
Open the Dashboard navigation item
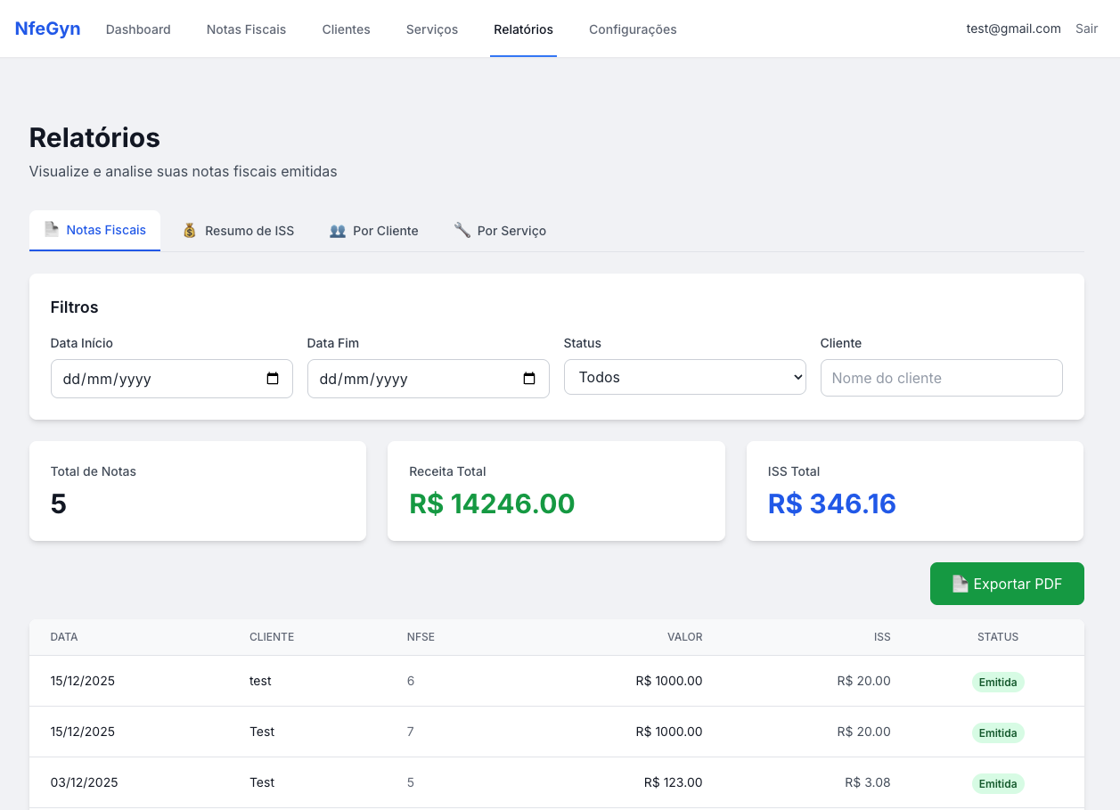click(x=138, y=29)
